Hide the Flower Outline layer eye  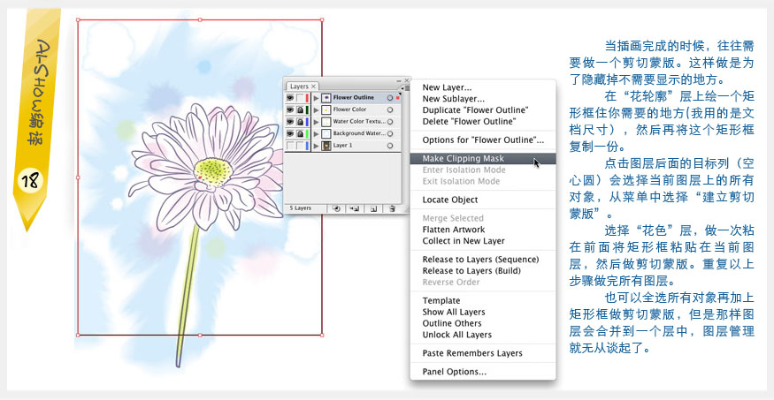[290, 97]
